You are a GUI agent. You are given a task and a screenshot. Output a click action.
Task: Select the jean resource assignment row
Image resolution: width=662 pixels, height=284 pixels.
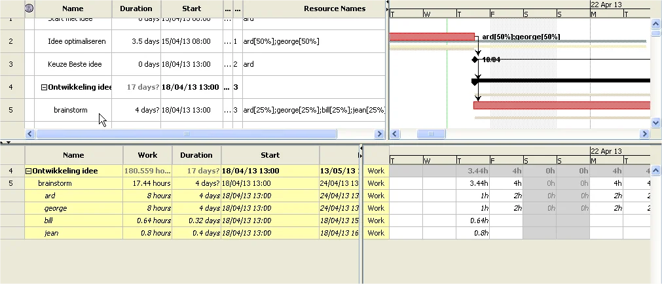pos(192,233)
